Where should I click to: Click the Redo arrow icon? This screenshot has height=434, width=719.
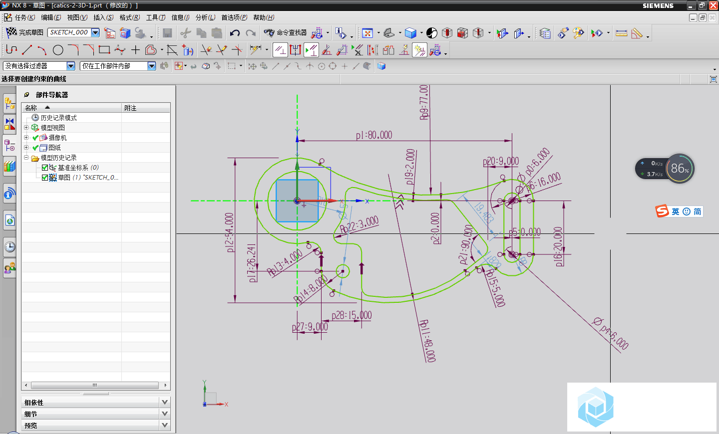point(251,33)
